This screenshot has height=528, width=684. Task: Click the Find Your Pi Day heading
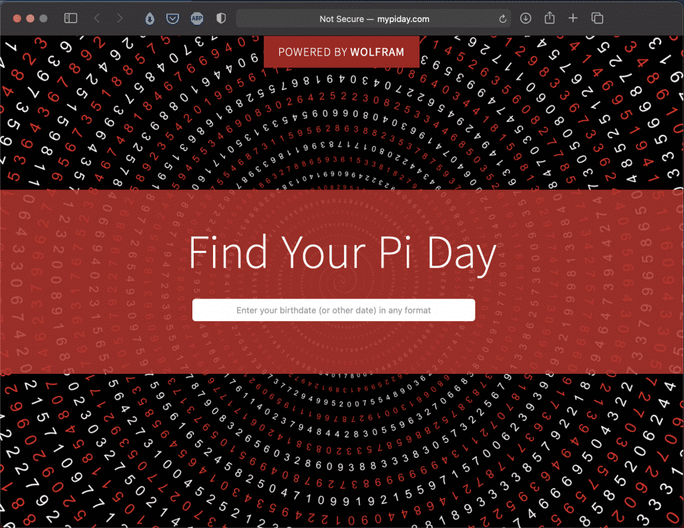pyautogui.click(x=342, y=253)
